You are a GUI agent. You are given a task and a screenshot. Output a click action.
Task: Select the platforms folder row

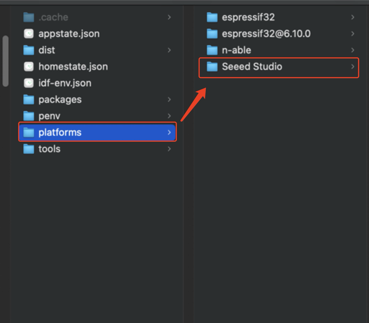[x=97, y=132]
